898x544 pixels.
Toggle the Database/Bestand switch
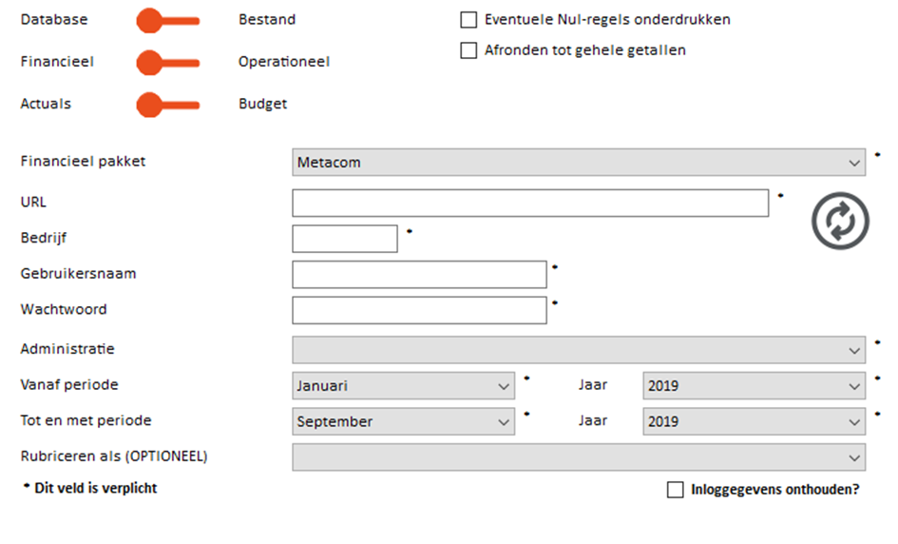(168, 21)
